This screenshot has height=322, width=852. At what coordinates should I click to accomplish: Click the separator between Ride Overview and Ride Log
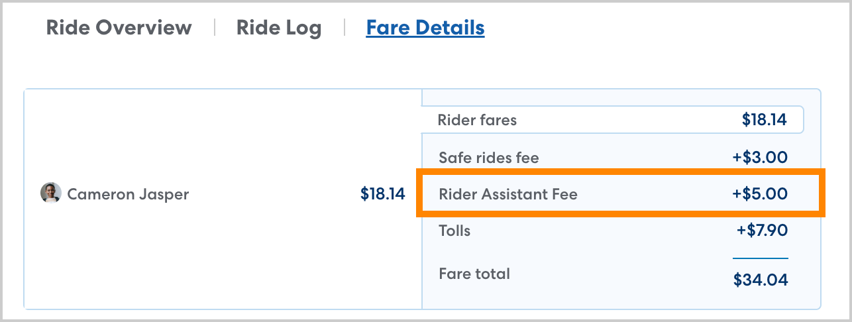coord(214,28)
